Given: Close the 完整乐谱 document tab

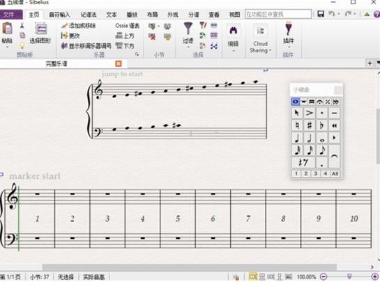Looking at the screenshot, I should pos(119,63).
